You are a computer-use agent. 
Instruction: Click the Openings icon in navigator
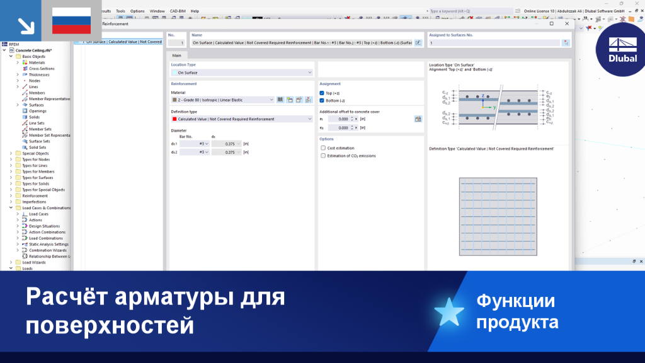(x=25, y=111)
